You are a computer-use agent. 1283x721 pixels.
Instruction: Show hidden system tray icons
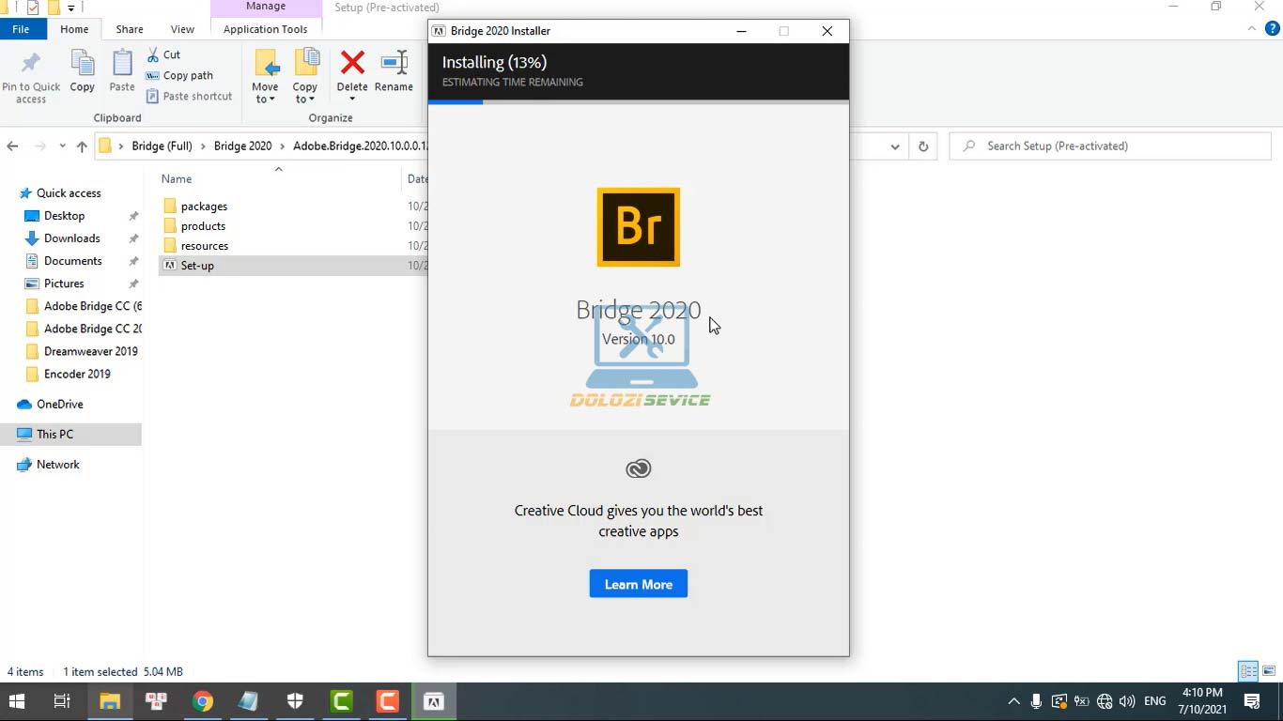1013,701
